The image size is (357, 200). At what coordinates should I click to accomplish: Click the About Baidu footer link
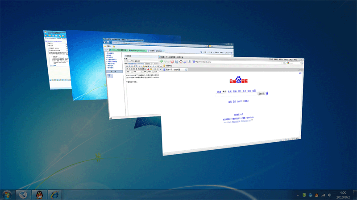tap(250, 117)
